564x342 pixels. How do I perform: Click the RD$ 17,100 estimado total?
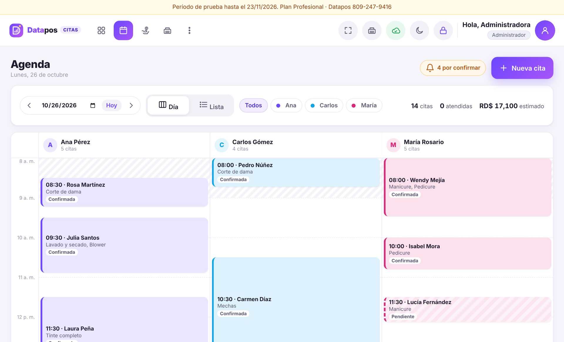coord(512,106)
